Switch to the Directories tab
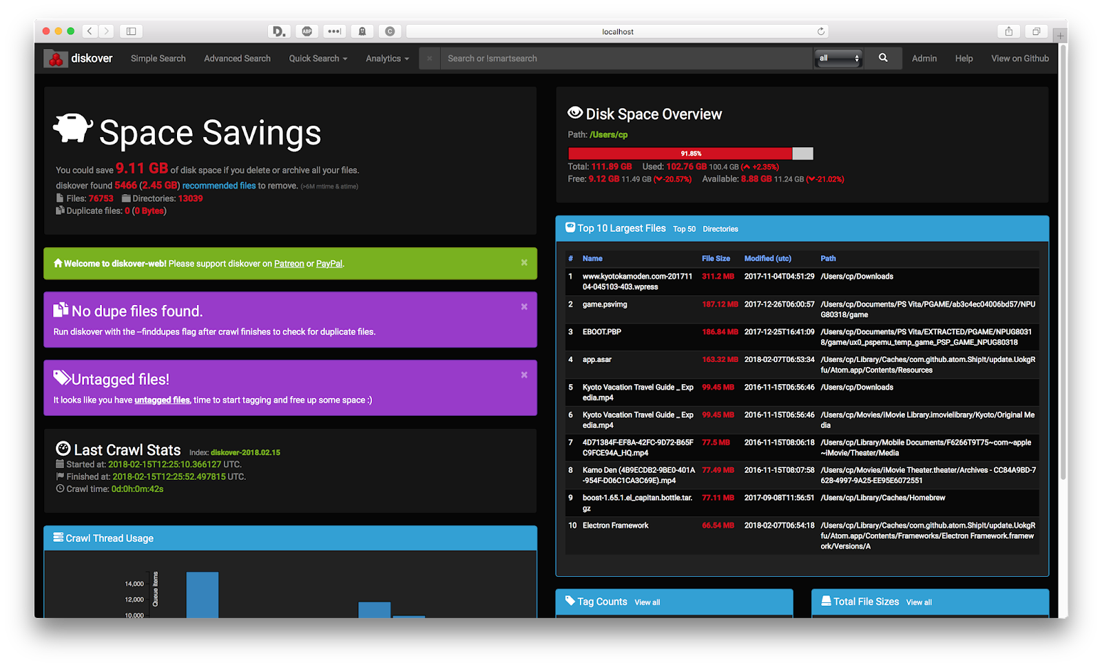Screen dimensions: 1102x667 [721, 229]
